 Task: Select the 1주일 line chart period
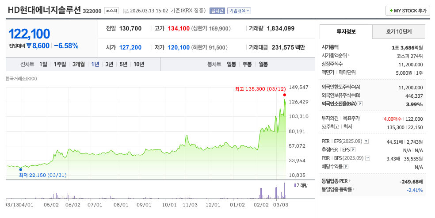pos(60,65)
